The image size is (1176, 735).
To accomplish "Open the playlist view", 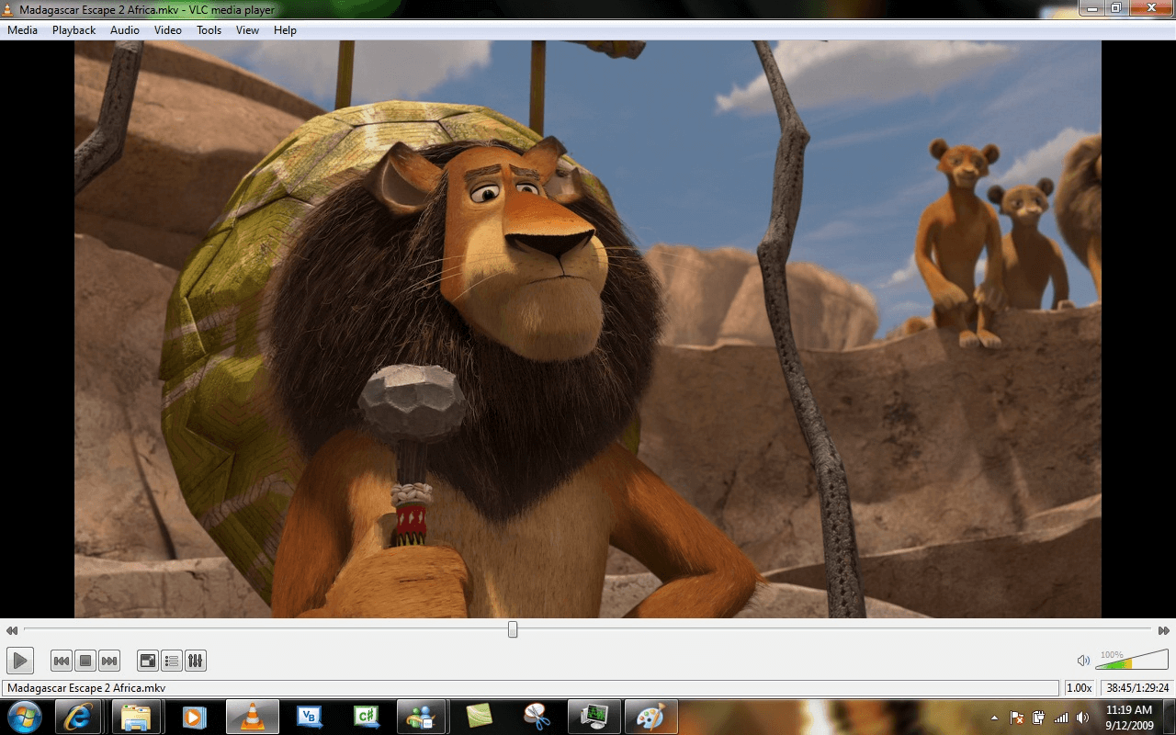I will coord(171,660).
